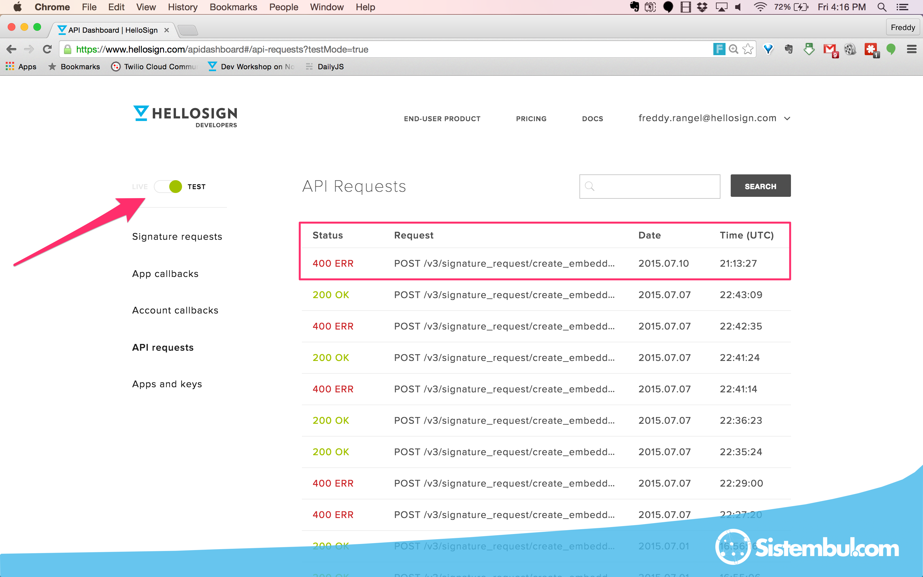Screen dimensions: 923x577
Task: Click the browser forward arrow
Action: [x=29, y=49]
